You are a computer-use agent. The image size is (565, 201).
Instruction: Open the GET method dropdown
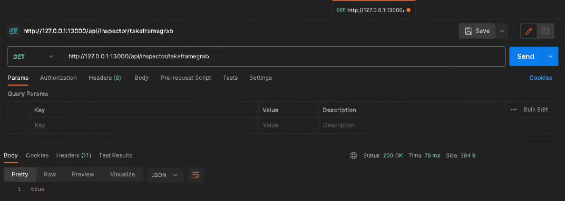tap(33, 57)
